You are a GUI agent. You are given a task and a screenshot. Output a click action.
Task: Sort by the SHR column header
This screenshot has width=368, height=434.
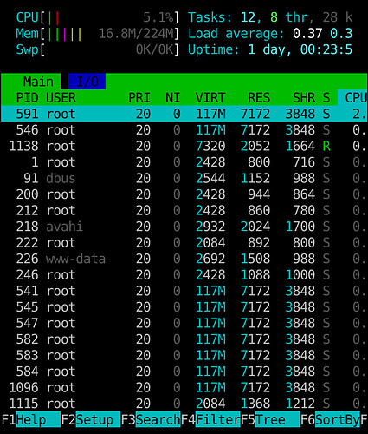coord(304,98)
